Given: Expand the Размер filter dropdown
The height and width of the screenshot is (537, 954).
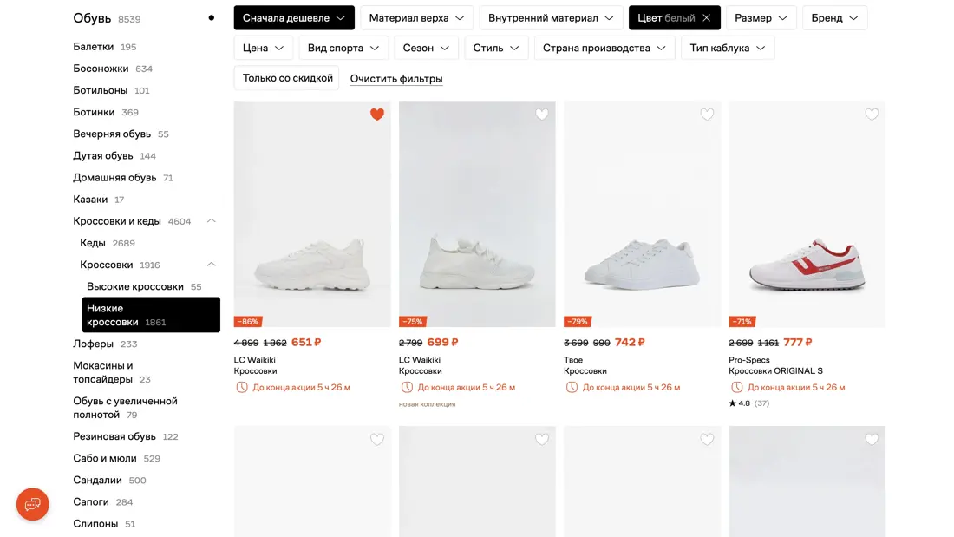Looking at the screenshot, I should pos(761,18).
